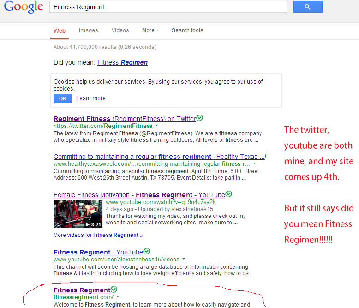Open the Fitness Regiment fitnessregiment.com result title
This screenshot has width=359, height=308.
click(82, 290)
